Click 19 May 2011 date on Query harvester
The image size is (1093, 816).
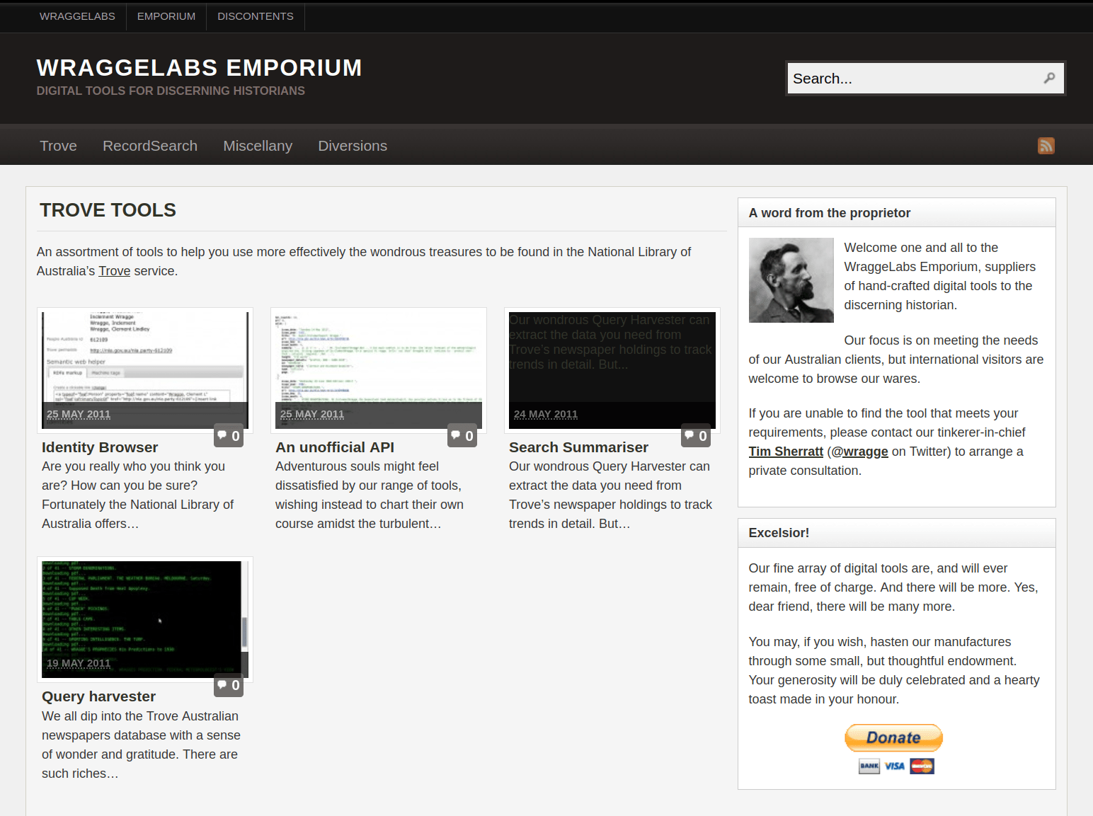[x=79, y=663]
